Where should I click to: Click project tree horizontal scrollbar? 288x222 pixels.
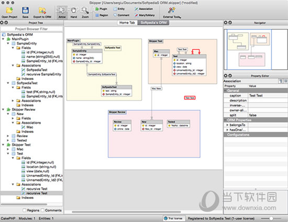tap(24, 204)
